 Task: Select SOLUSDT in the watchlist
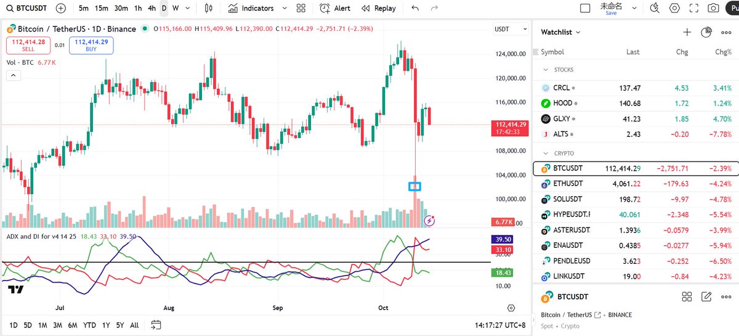[635, 199]
